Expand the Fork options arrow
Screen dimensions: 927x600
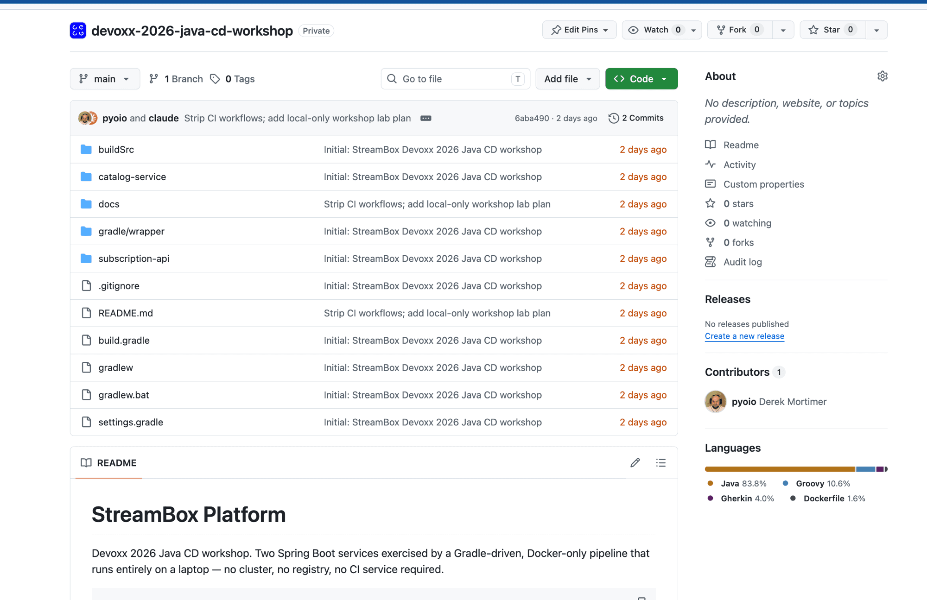(783, 30)
